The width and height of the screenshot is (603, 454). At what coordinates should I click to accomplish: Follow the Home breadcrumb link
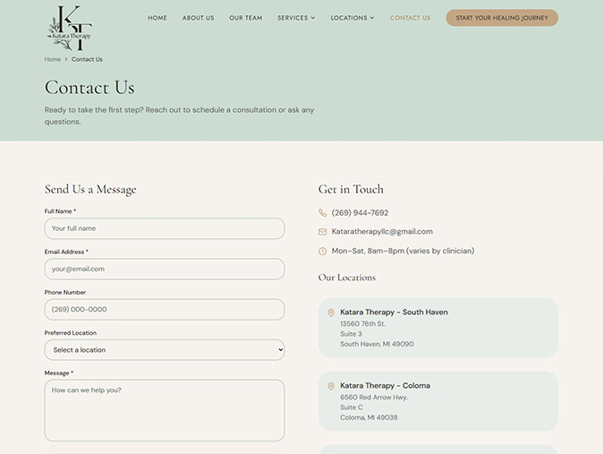[53, 59]
